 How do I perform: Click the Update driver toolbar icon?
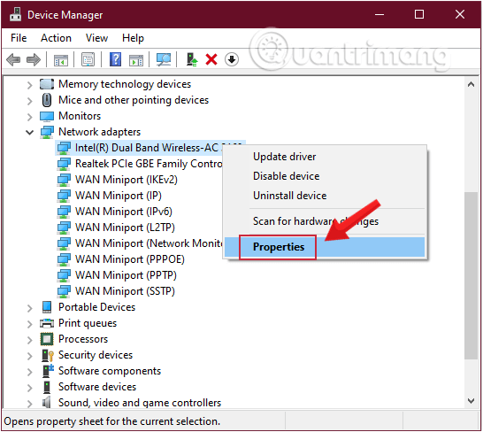coord(192,59)
